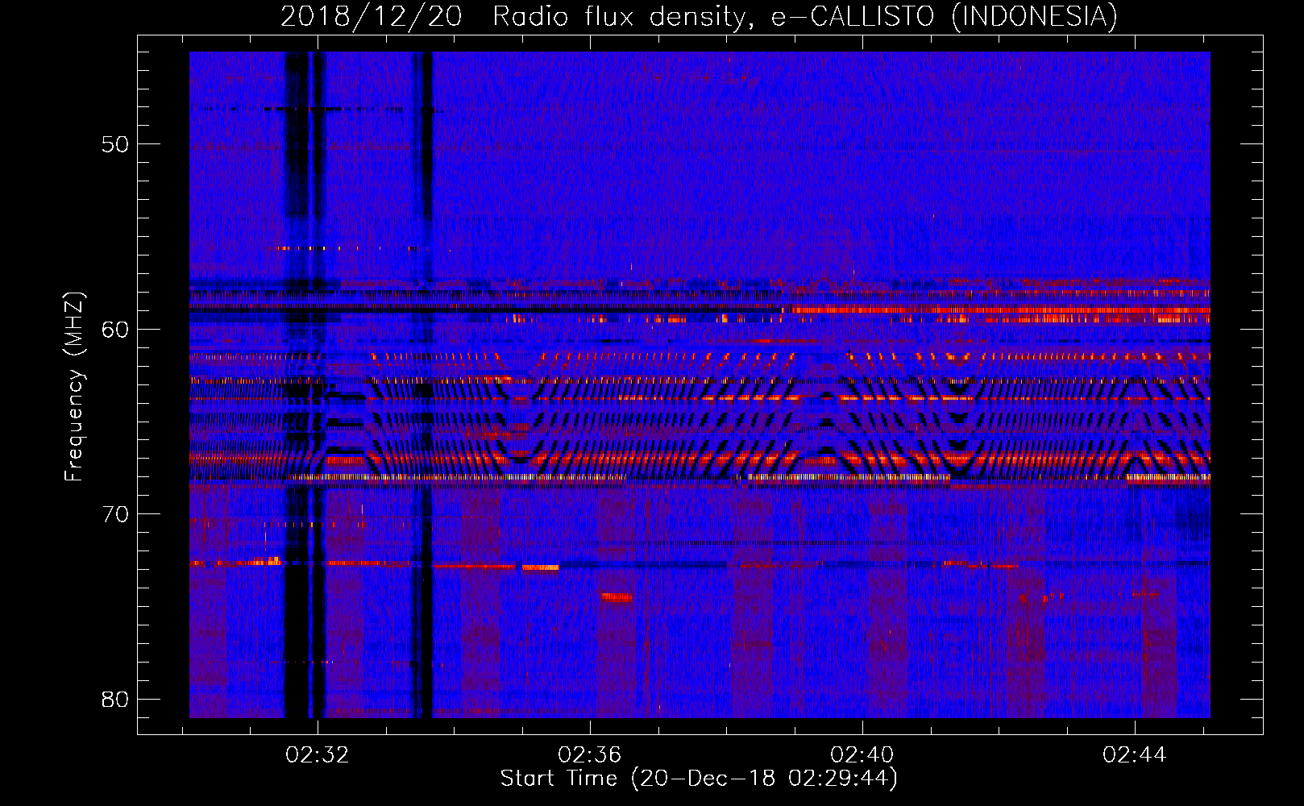Click the 60 frequency tick label

[114, 330]
